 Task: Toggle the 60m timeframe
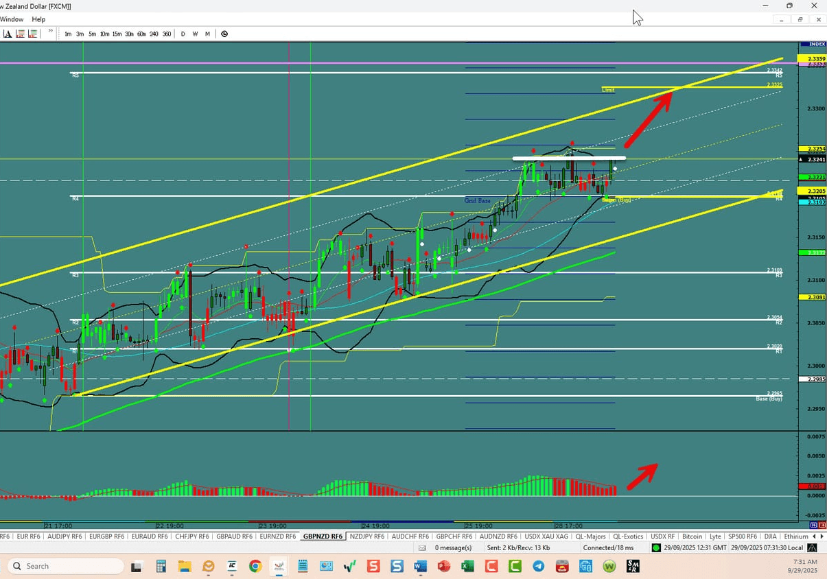point(141,33)
